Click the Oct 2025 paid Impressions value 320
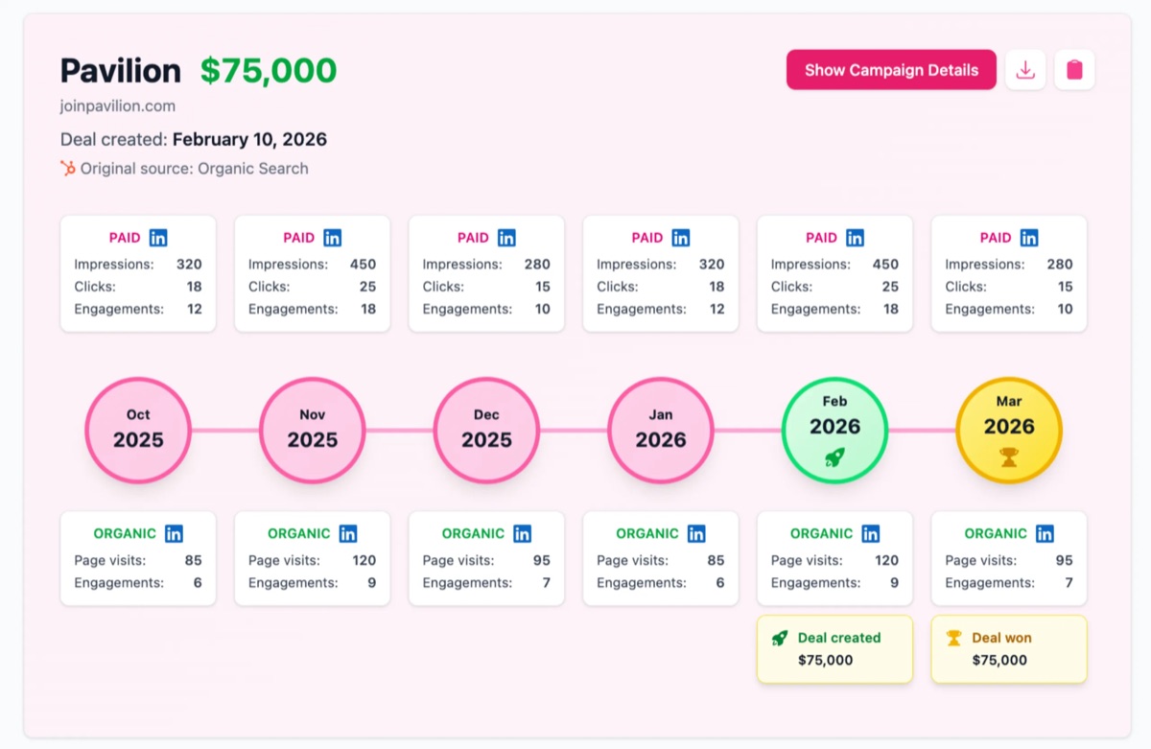Image resolution: width=1151 pixels, height=749 pixels. (x=189, y=264)
